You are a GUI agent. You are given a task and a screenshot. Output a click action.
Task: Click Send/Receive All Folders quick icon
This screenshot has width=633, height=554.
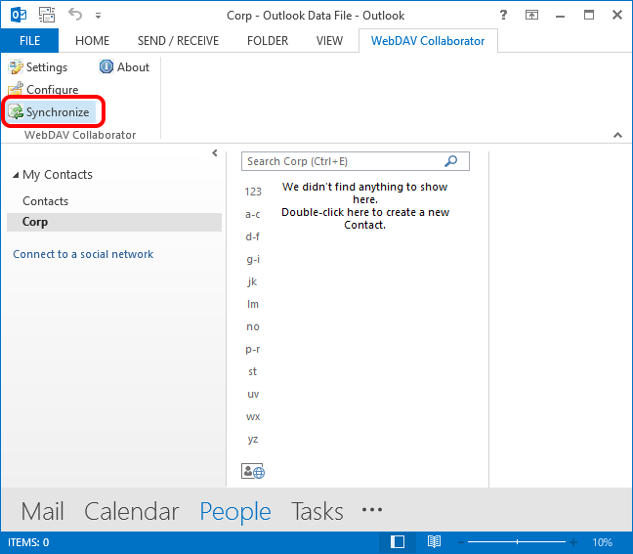click(x=47, y=15)
